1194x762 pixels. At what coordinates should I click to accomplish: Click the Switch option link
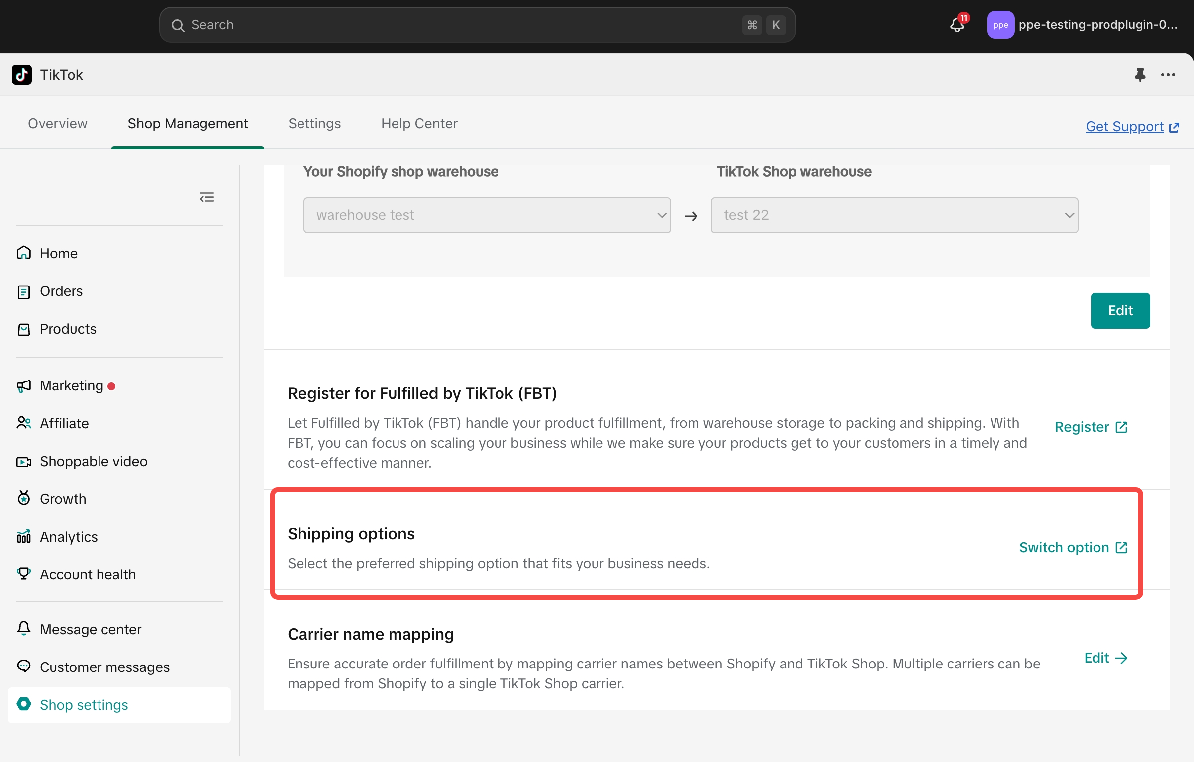1073,547
